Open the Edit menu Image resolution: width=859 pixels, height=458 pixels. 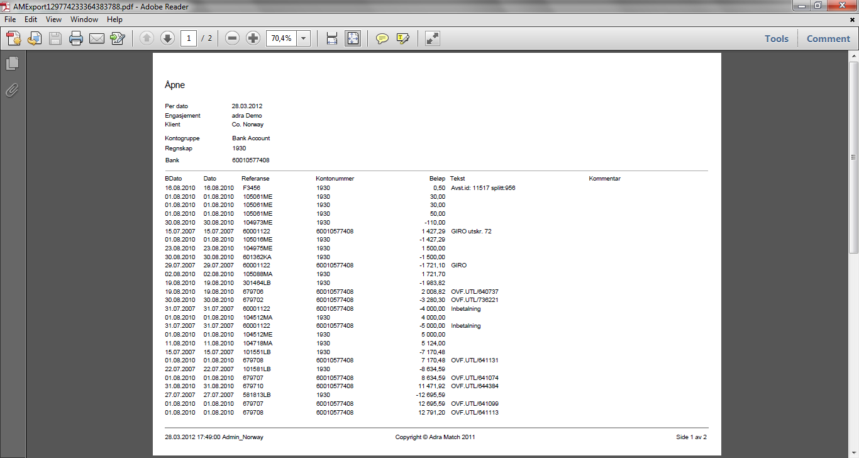coord(31,20)
